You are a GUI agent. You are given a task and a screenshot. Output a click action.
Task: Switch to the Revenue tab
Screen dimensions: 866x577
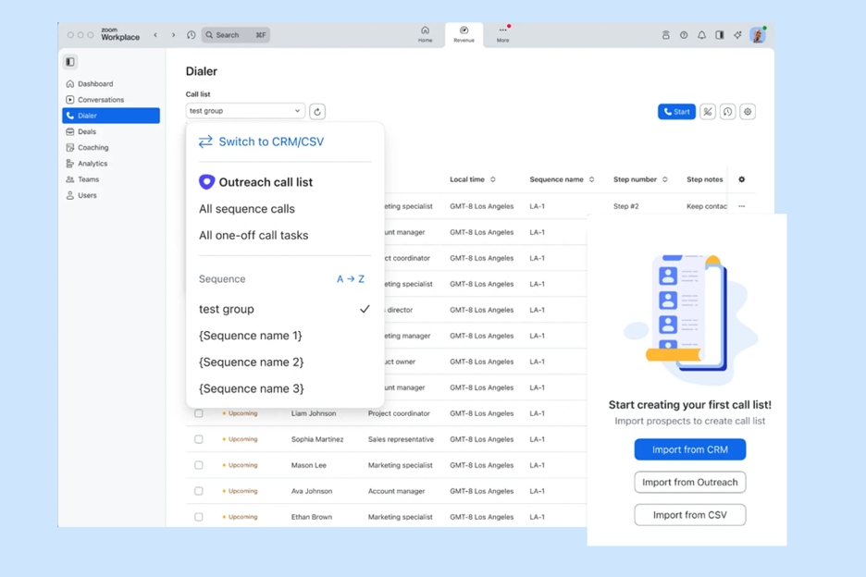click(464, 35)
